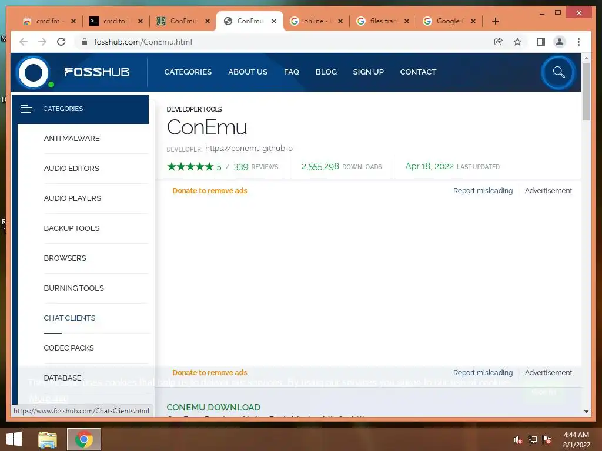The image size is (602, 451).
Task: Select BACKUP TOOLS category
Action: pyautogui.click(x=71, y=228)
